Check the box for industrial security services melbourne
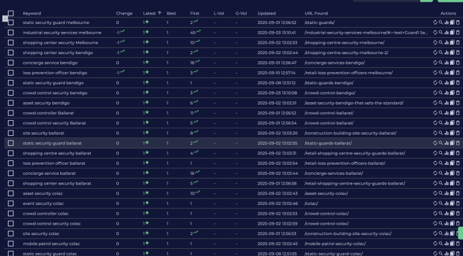 [10, 32]
